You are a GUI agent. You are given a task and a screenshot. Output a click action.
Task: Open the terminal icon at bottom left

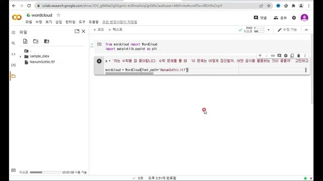coord(14,170)
